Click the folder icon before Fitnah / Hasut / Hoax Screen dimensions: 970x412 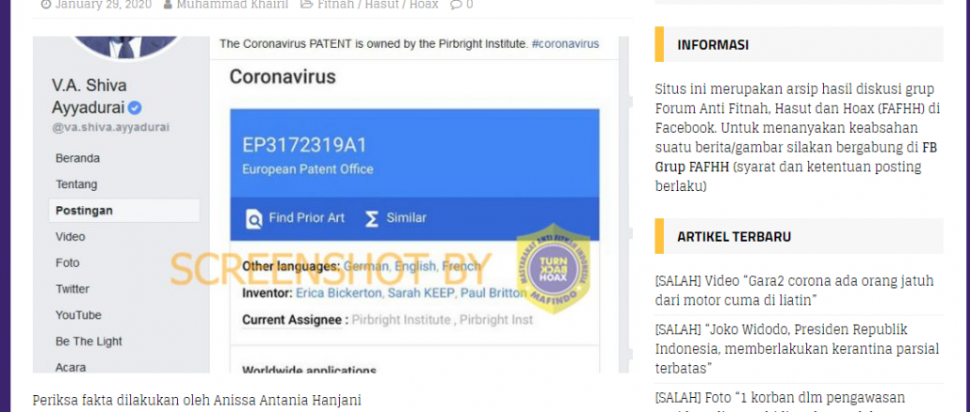[306, 5]
